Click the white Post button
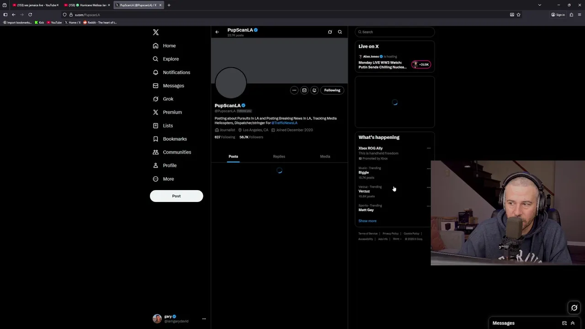585x329 pixels. tap(176, 196)
